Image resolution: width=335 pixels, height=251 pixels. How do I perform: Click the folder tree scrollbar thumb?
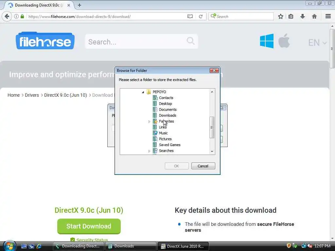212,127
